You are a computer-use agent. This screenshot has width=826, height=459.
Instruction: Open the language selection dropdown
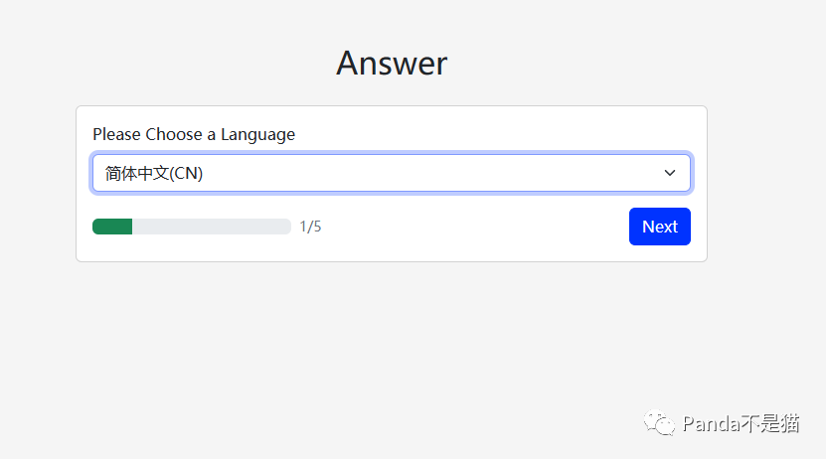click(391, 173)
